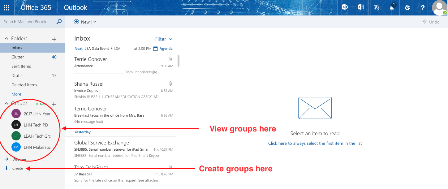Viewport: 448px width, 189px height.
Task: Click the Create group link
Action: tap(18, 168)
